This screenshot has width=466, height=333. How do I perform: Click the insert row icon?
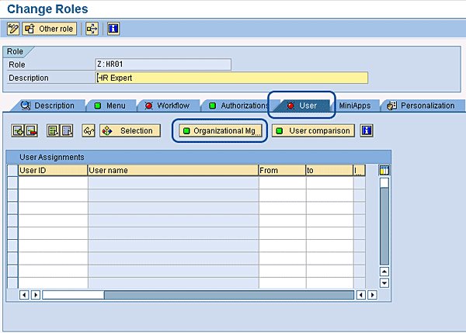click(18, 130)
